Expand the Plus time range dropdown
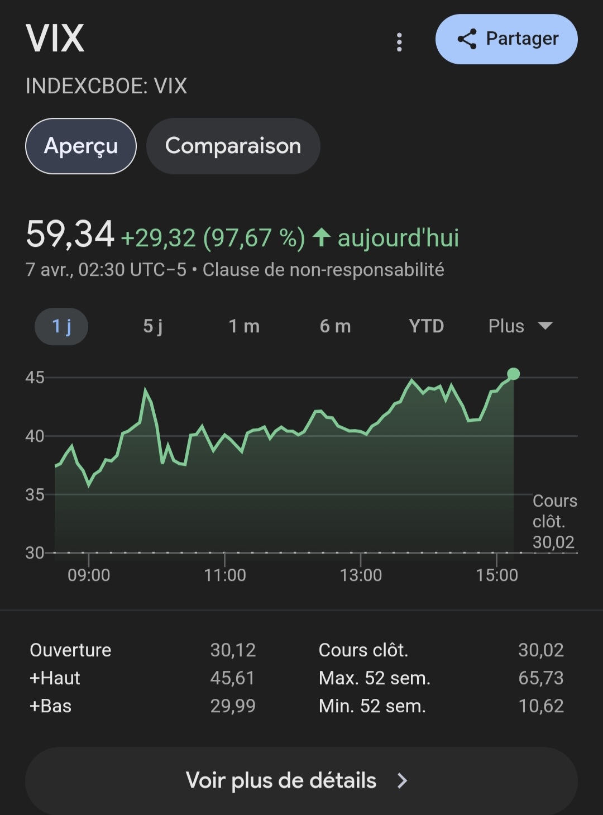Image resolution: width=603 pixels, height=815 pixels. point(506,326)
